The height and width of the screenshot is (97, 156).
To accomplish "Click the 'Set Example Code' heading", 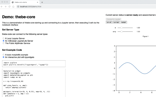I will pos(12,50).
